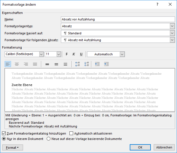Disable Zum Formatvorlagenkatalog hinzufügen checkbox
This screenshot has height=153, width=177.
tap(4, 133)
